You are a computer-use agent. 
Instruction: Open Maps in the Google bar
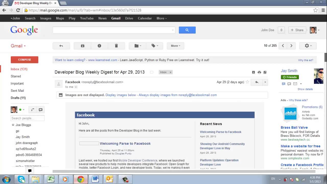(60, 18)
